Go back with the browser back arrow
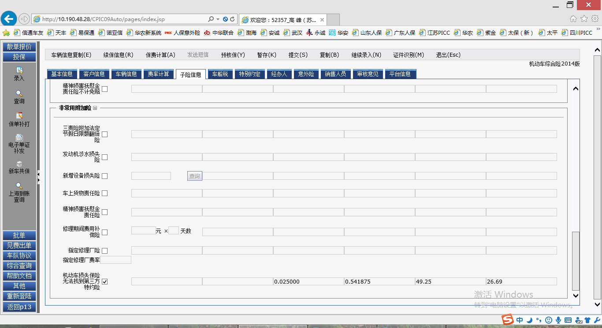The width and height of the screenshot is (602, 328). pos(9,19)
